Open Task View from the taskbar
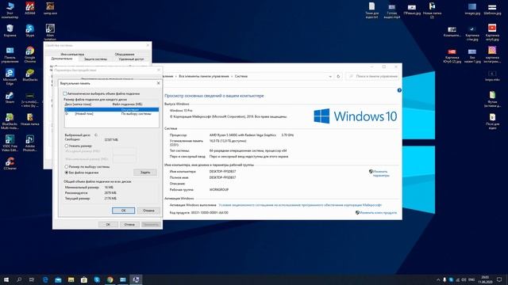Image resolution: width=508 pixels, height=285 pixels. pyautogui.click(x=32, y=279)
